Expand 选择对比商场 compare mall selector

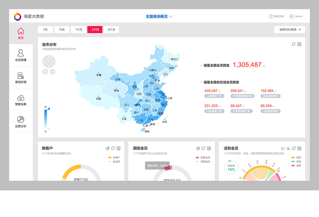pyautogui.click(x=290, y=30)
